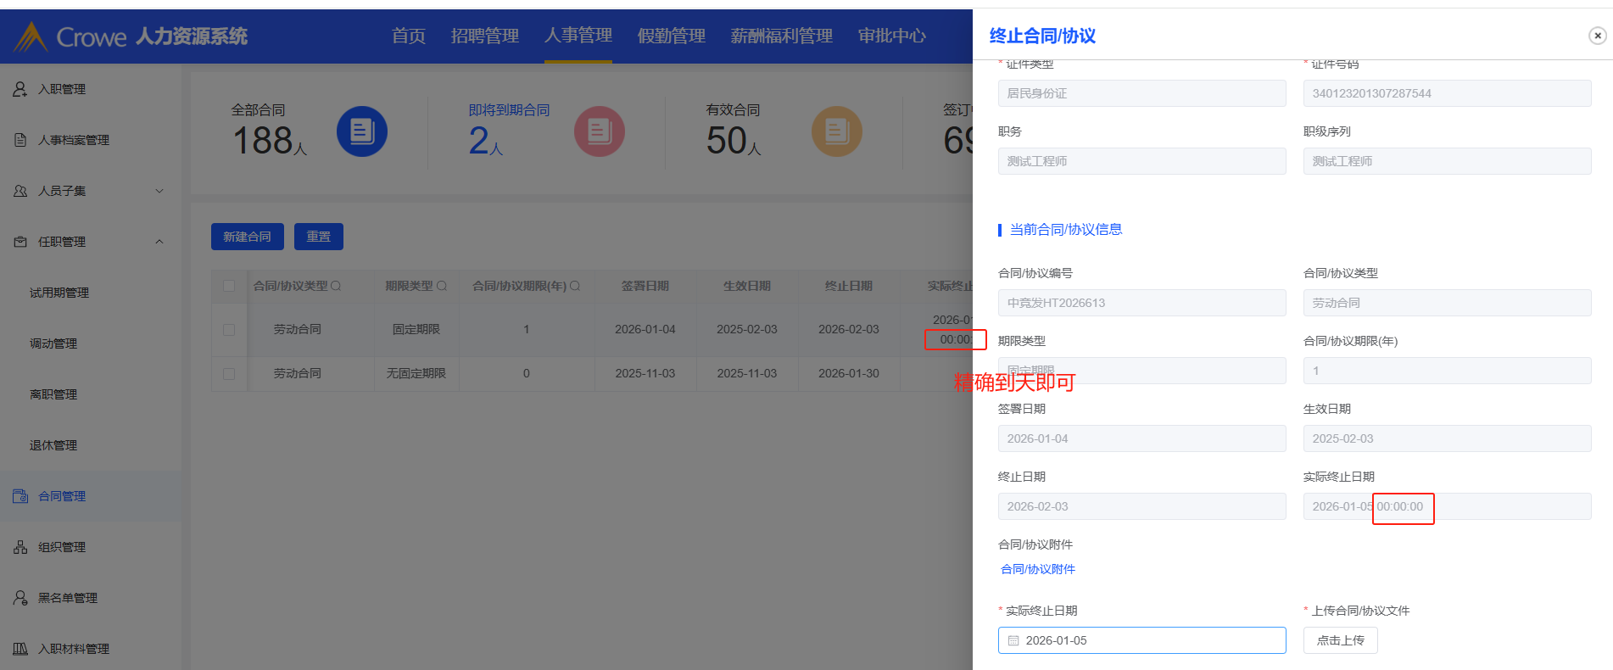Open the 实际终止日期 date picker
Image resolution: width=1613 pixels, height=670 pixels.
coord(1141,640)
